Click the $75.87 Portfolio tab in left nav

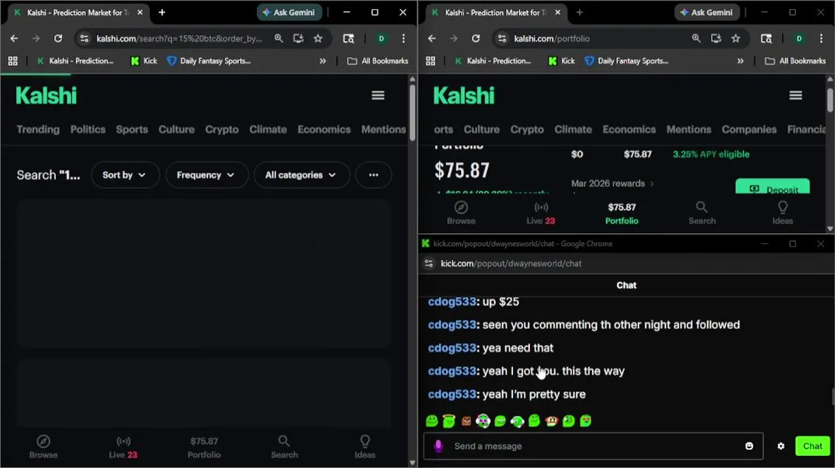pyautogui.click(x=204, y=448)
